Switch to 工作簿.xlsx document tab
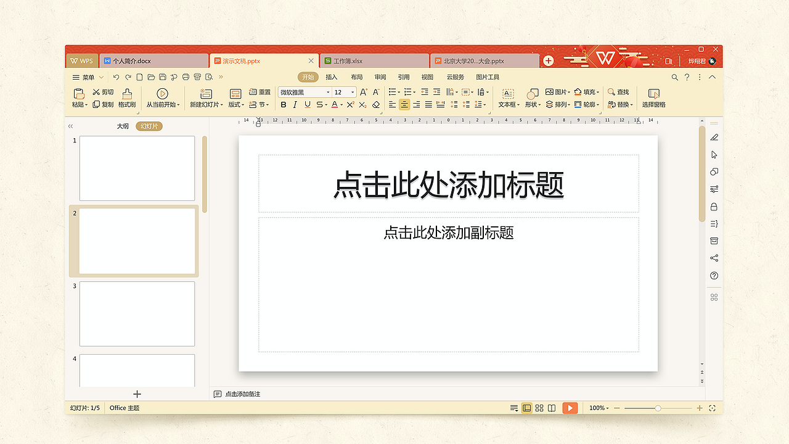Image resolution: width=789 pixels, height=444 pixels. pos(375,61)
